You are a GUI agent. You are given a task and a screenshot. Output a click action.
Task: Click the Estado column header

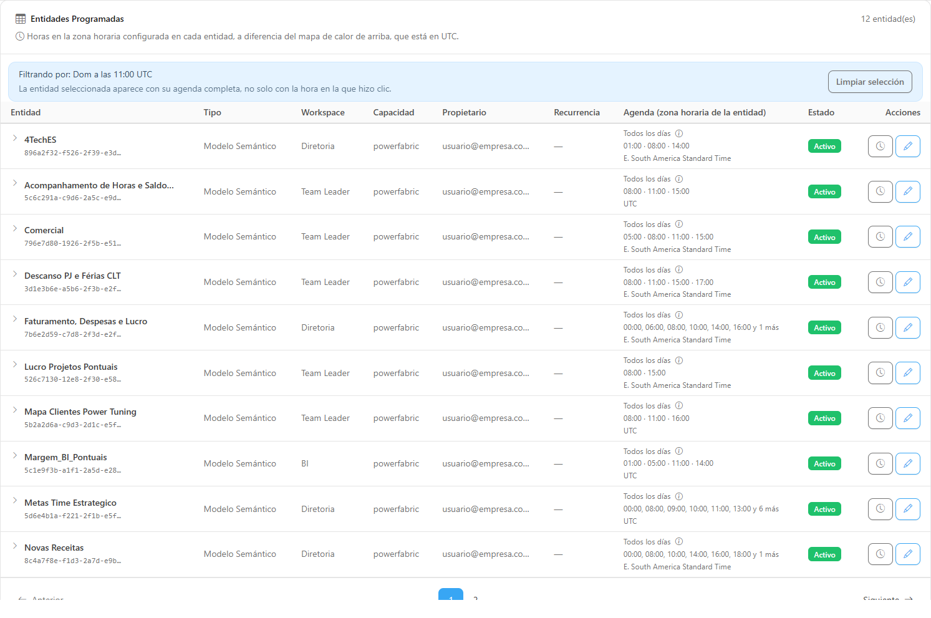821,112
